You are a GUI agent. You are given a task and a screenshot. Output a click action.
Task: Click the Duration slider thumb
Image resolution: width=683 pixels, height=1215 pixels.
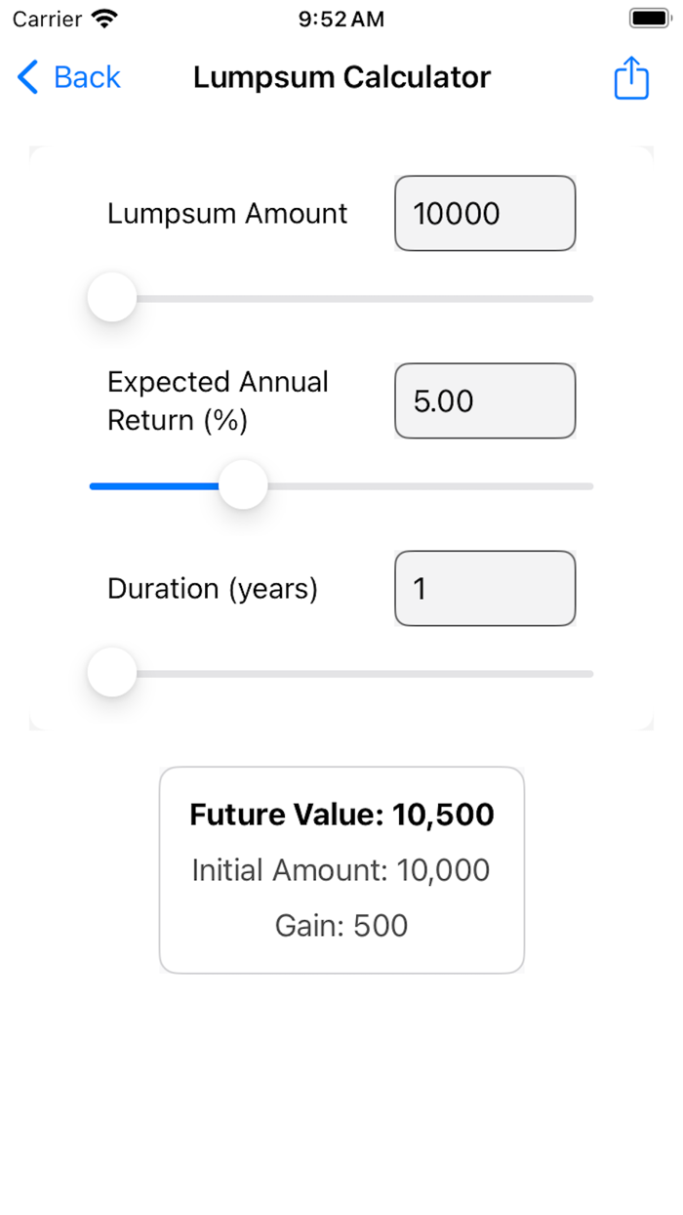[x=112, y=673]
